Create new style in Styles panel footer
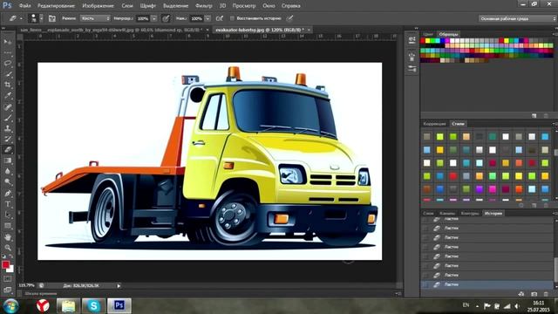The image size is (558, 314). (534, 206)
